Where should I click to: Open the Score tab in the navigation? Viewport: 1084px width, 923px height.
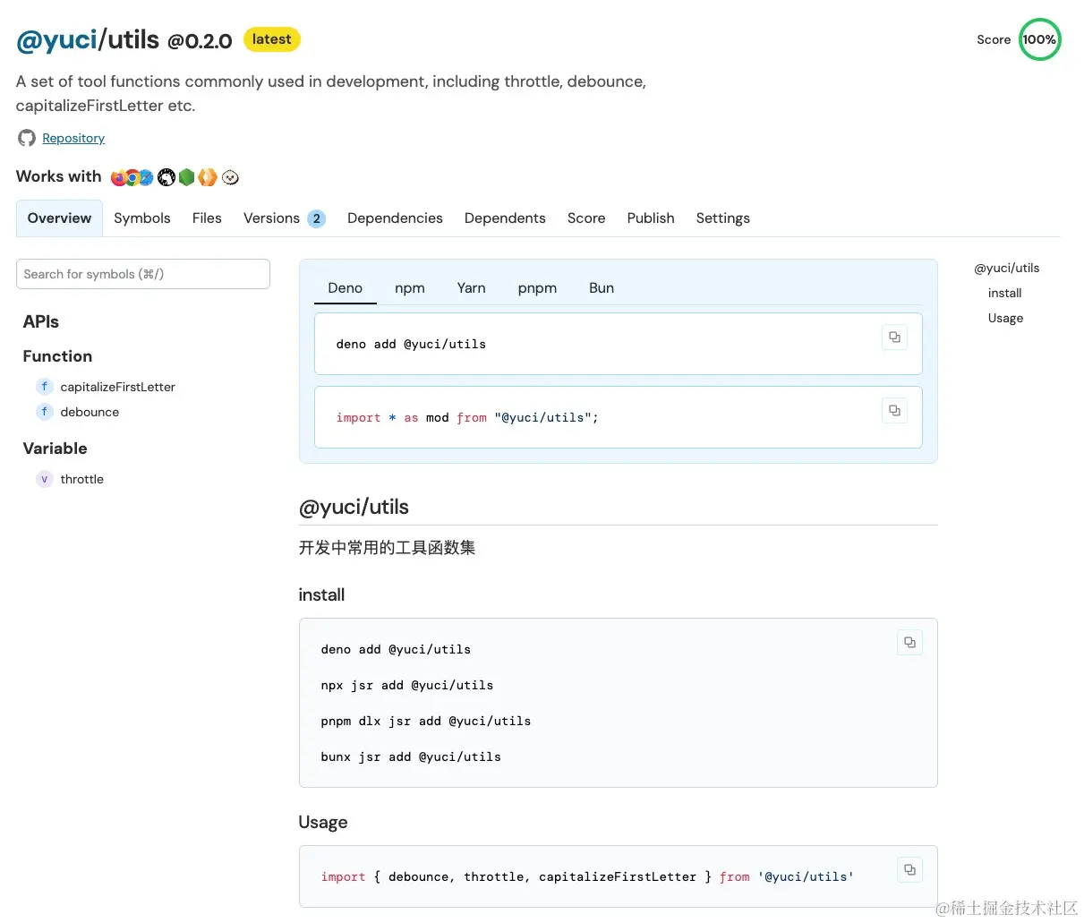tap(586, 218)
